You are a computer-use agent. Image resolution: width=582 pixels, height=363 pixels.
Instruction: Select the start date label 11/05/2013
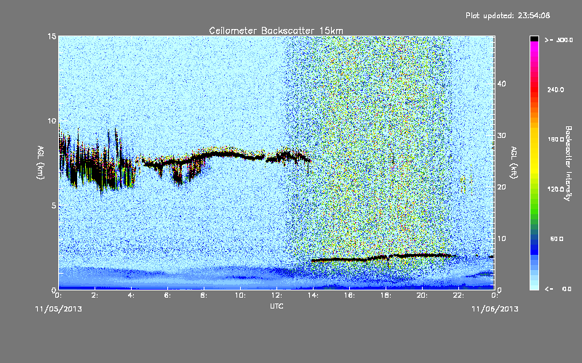coord(59,309)
